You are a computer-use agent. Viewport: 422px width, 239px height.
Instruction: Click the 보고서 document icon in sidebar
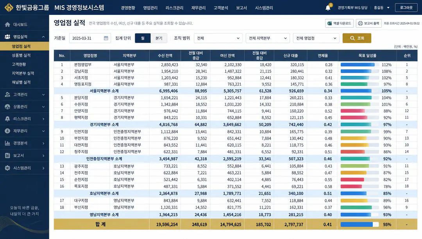[x=7, y=155]
